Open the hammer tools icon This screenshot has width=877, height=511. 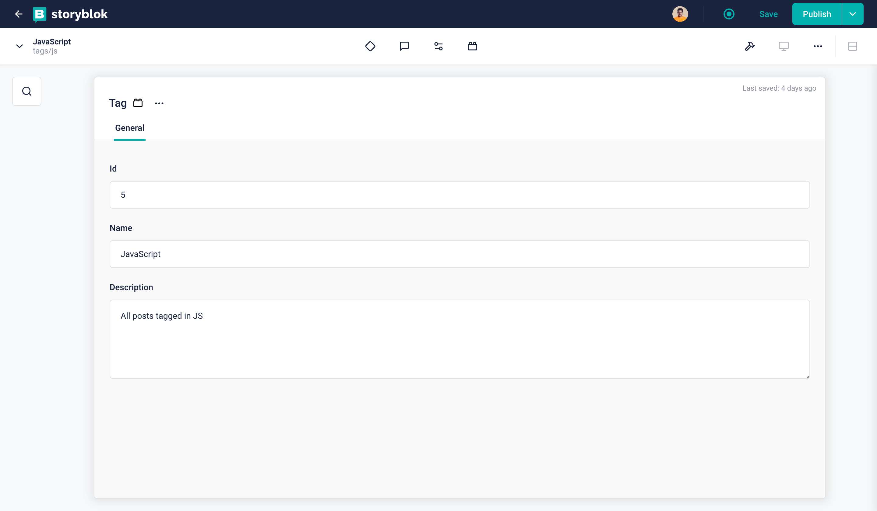(x=750, y=46)
